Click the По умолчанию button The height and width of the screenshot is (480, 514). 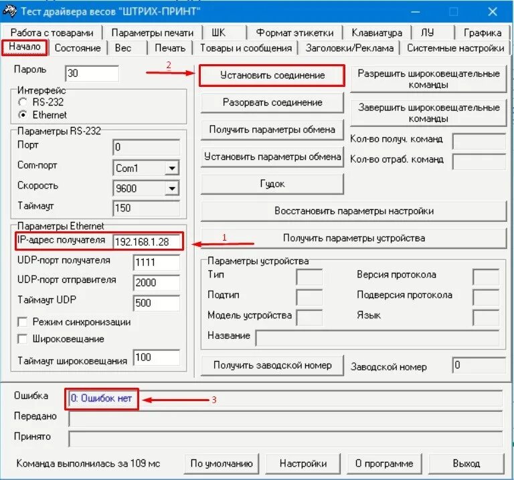222,464
